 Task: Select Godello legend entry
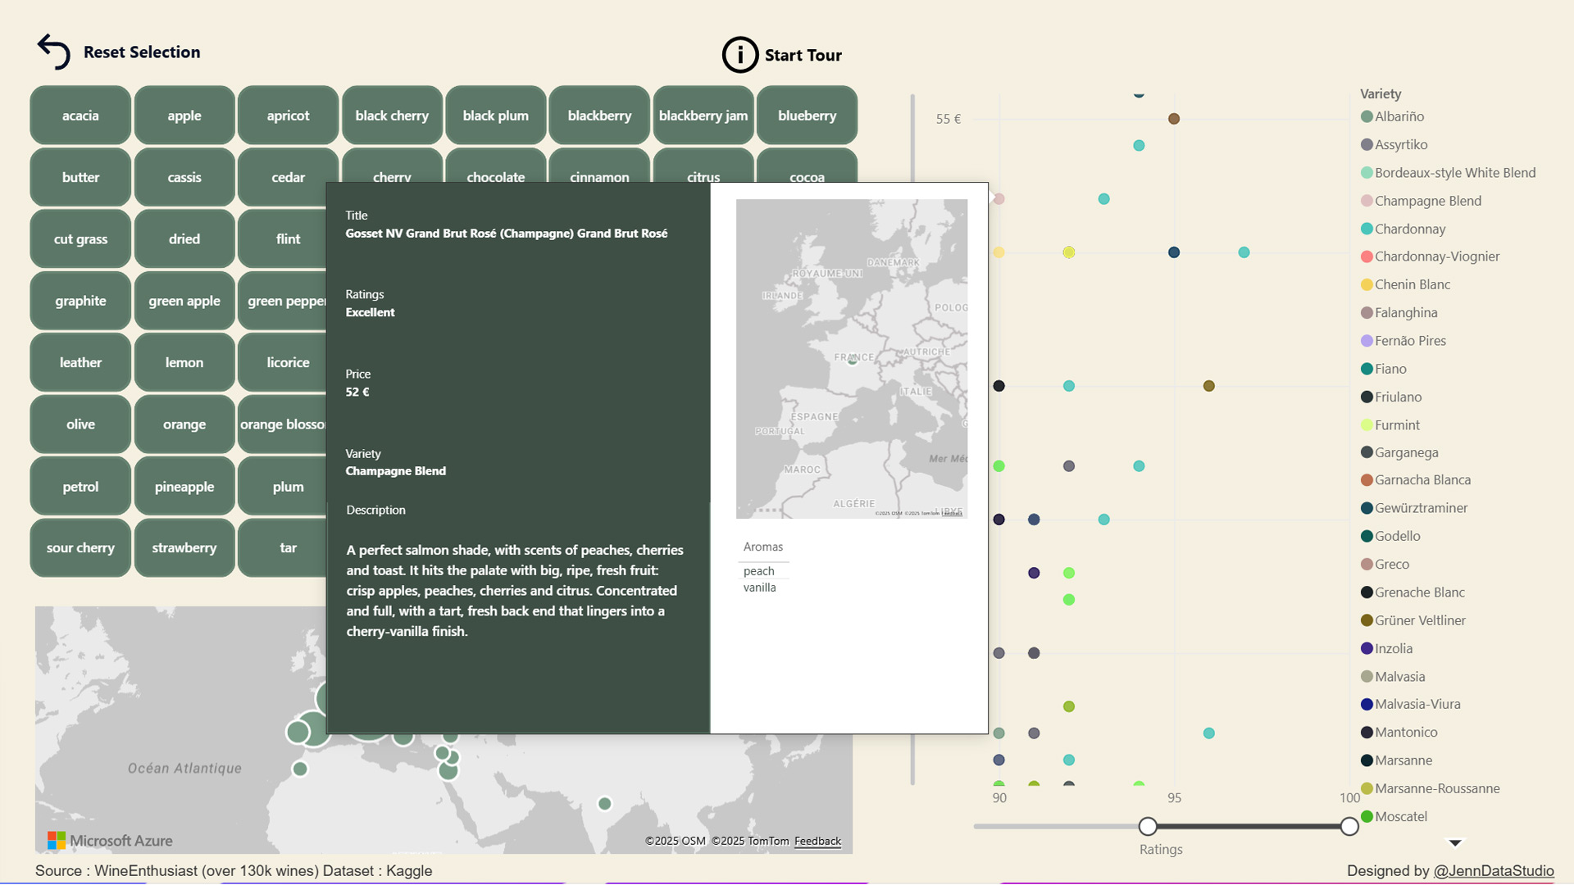pyautogui.click(x=1390, y=536)
